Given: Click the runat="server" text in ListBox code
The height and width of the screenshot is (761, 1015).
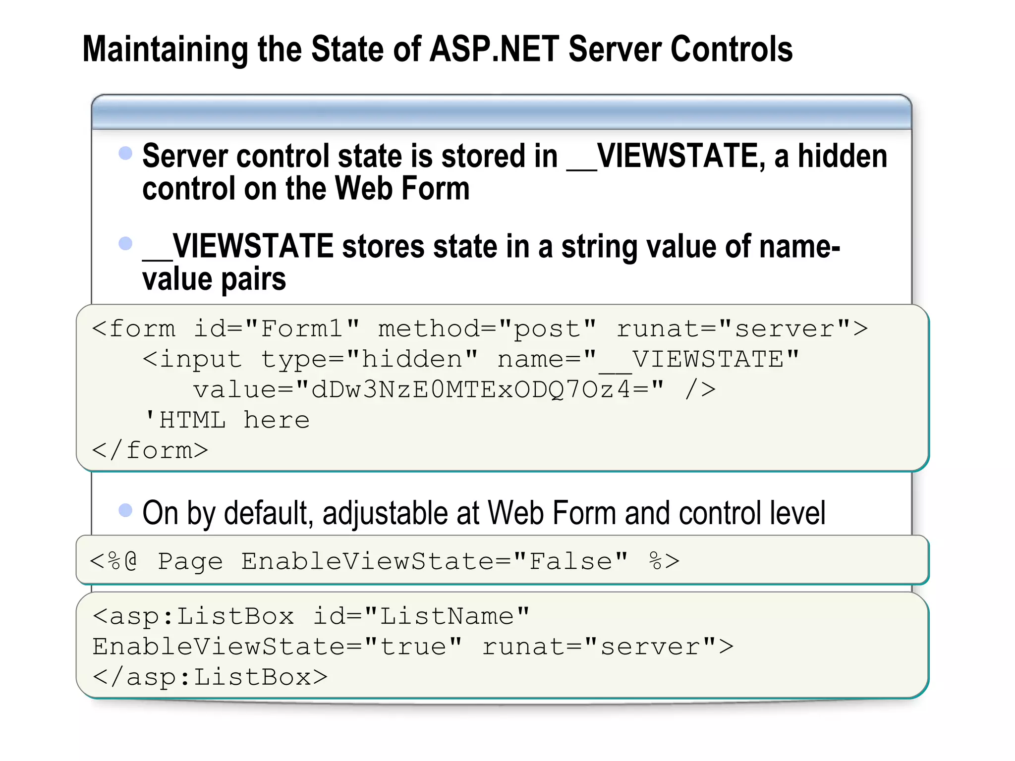Looking at the screenshot, I should (608, 647).
